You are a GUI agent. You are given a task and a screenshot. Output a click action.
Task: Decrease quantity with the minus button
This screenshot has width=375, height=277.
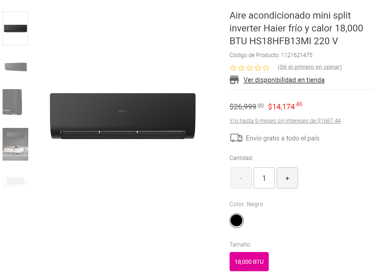(x=241, y=178)
